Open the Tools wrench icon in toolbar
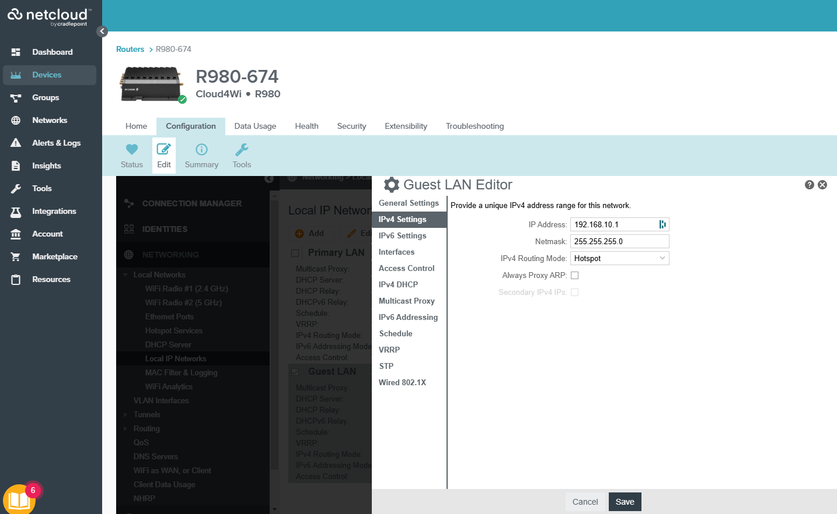The image size is (837, 514). pos(242,150)
